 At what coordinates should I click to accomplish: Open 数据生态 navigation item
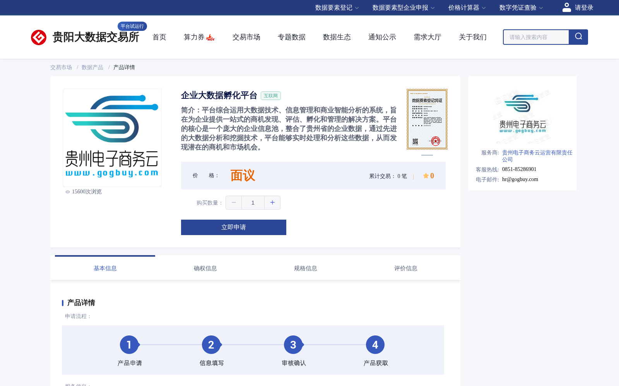click(337, 37)
